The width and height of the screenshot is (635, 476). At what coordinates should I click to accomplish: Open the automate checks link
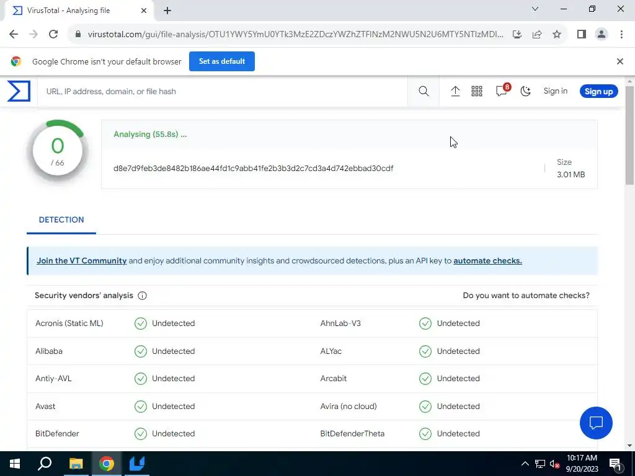click(x=487, y=261)
